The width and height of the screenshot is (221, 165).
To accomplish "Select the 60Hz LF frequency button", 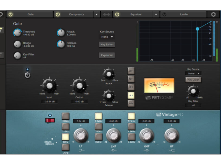I will pyautogui.click(x=65, y=137).
